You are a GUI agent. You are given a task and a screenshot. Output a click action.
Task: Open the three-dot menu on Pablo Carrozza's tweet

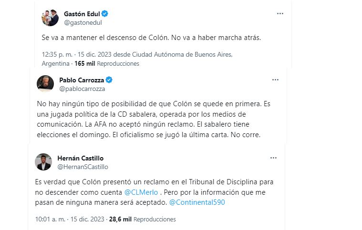(275, 80)
